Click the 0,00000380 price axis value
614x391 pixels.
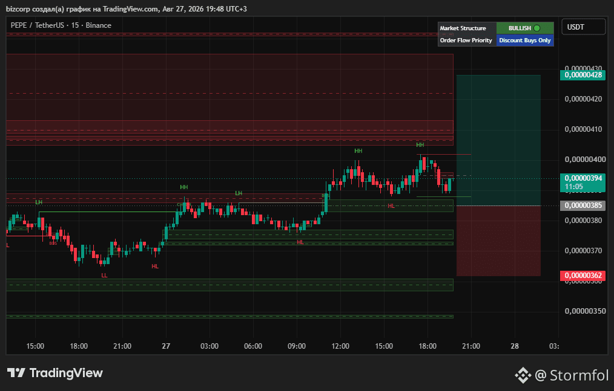tap(583, 221)
